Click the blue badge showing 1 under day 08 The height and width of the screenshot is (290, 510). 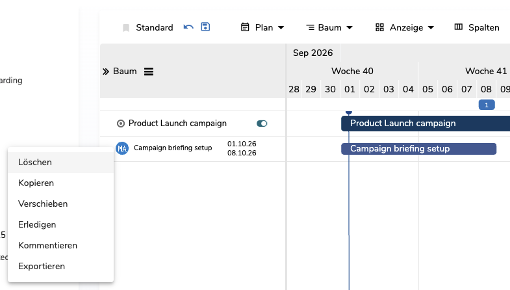point(487,105)
